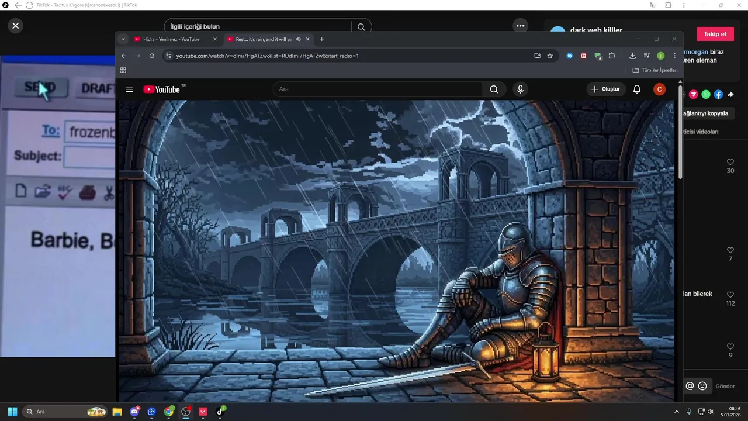Go back in the outer TikTok browser
The image size is (748, 421).
[18, 5]
